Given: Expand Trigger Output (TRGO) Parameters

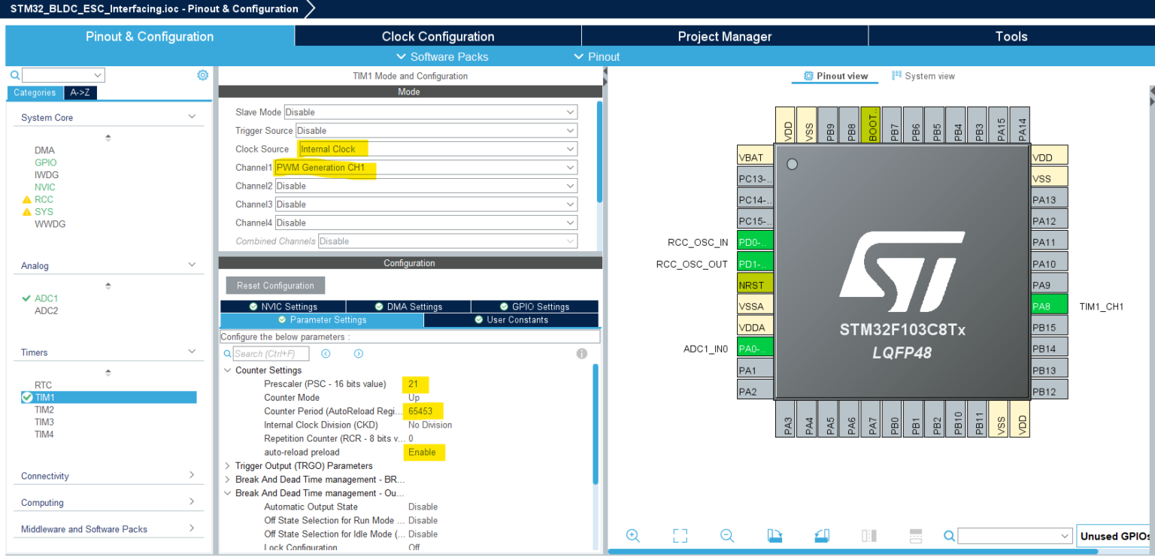Looking at the screenshot, I should [x=228, y=466].
